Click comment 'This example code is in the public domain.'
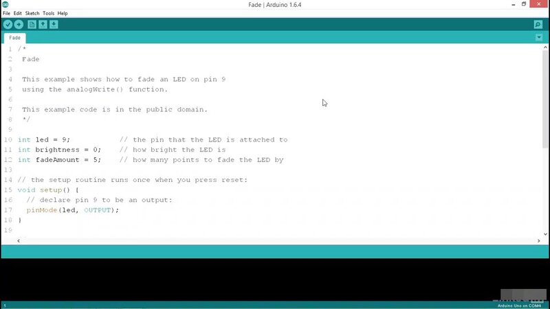550x309 pixels. (115, 110)
